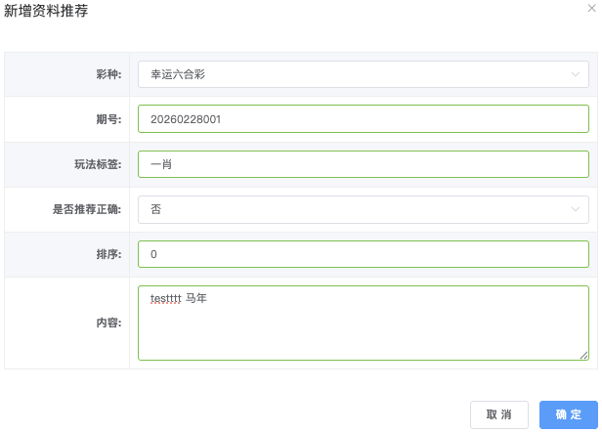Open the 幸运六合彩 selection box

pos(352,73)
